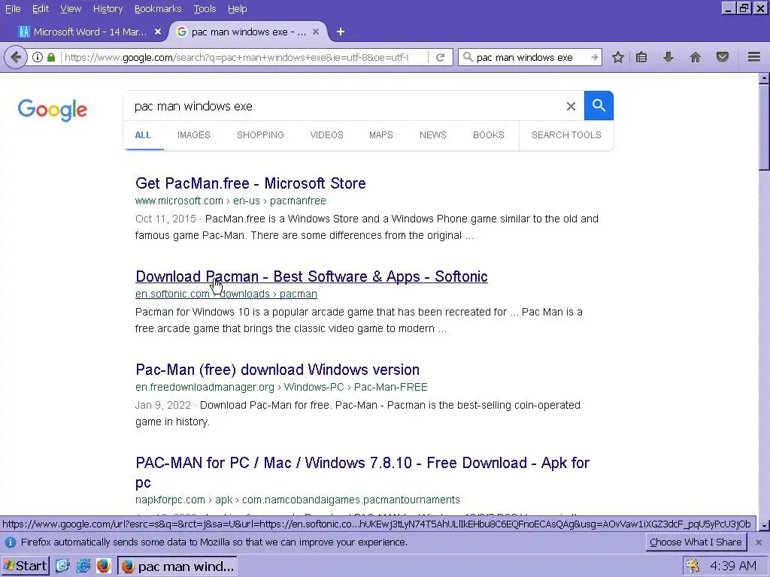Switch to VIDEOS results
The width and height of the screenshot is (770, 577).
point(326,135)
